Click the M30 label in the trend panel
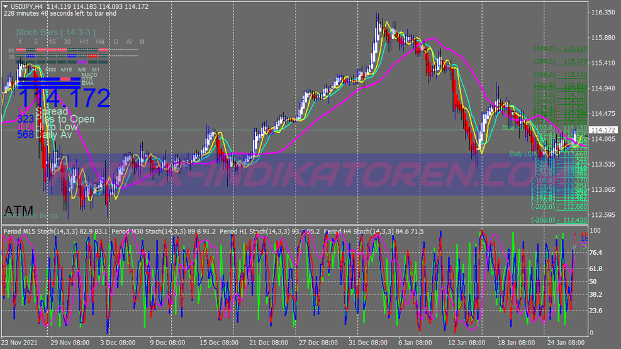 [x=51, y=70]
